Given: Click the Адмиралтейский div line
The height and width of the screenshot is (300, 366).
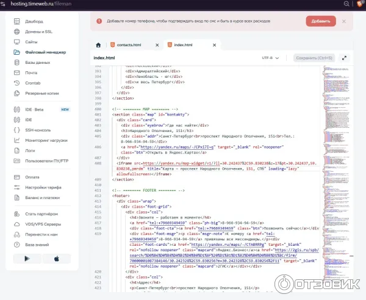Looking at the screenshot, I should [x=152, y=71].
